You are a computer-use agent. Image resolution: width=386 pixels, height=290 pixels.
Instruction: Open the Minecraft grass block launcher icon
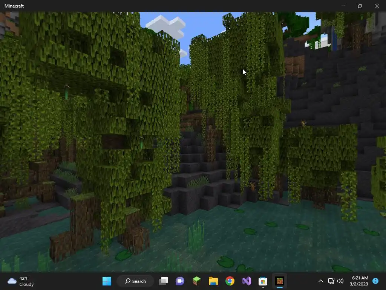click(x=196, y=281)
